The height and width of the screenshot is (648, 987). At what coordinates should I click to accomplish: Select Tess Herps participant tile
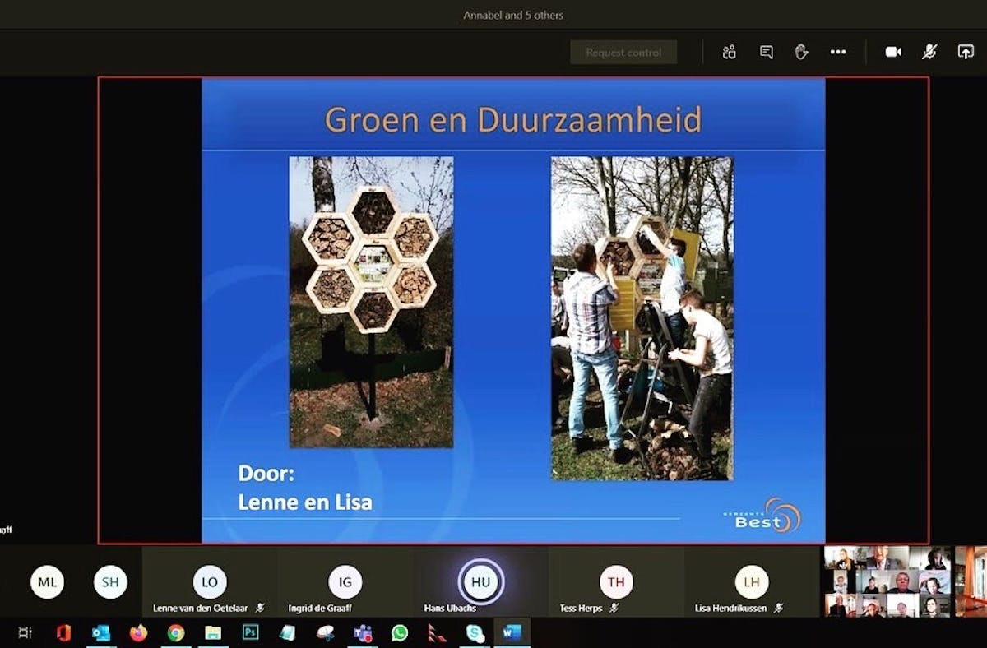tap(615, 582)
